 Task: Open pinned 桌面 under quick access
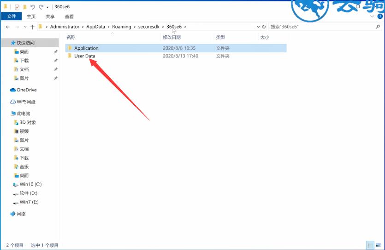pyautogui.click(x=24, y=51)
